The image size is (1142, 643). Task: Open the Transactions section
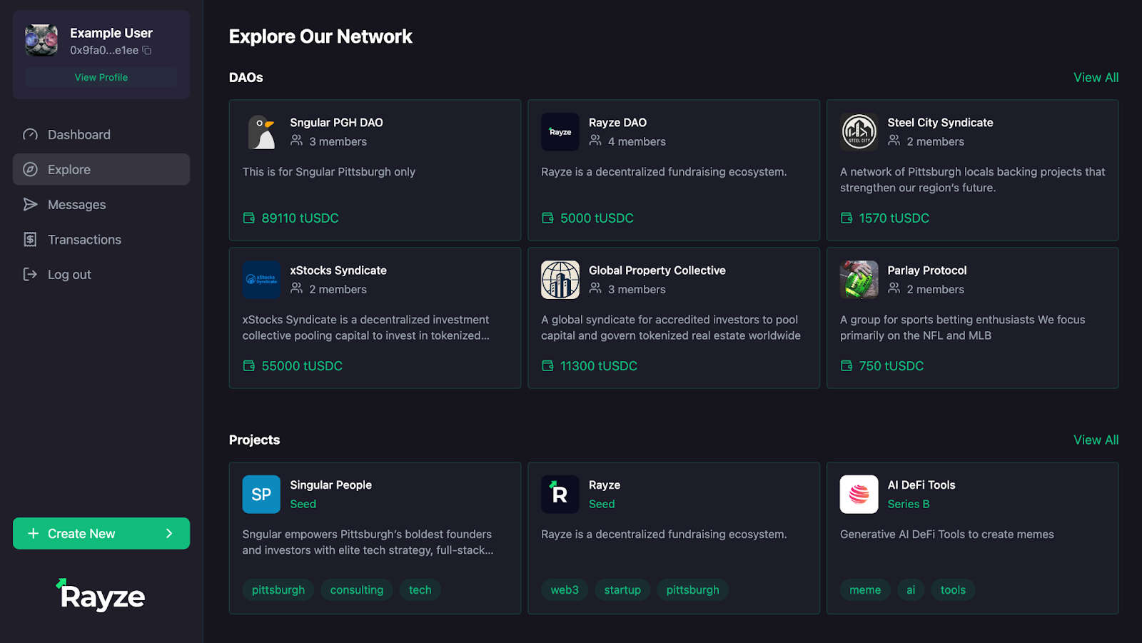84,240
